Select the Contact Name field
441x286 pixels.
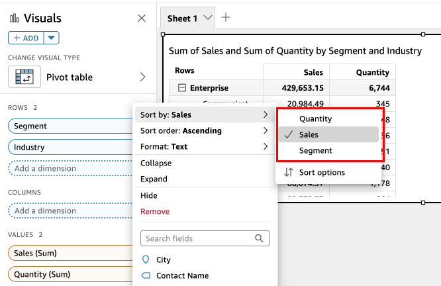click(x=182, y=275)
